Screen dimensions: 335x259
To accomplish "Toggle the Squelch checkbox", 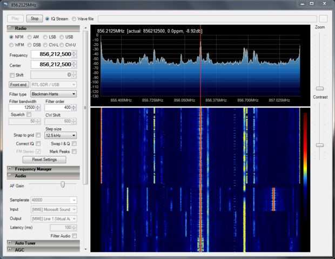I will click(29, 114).
